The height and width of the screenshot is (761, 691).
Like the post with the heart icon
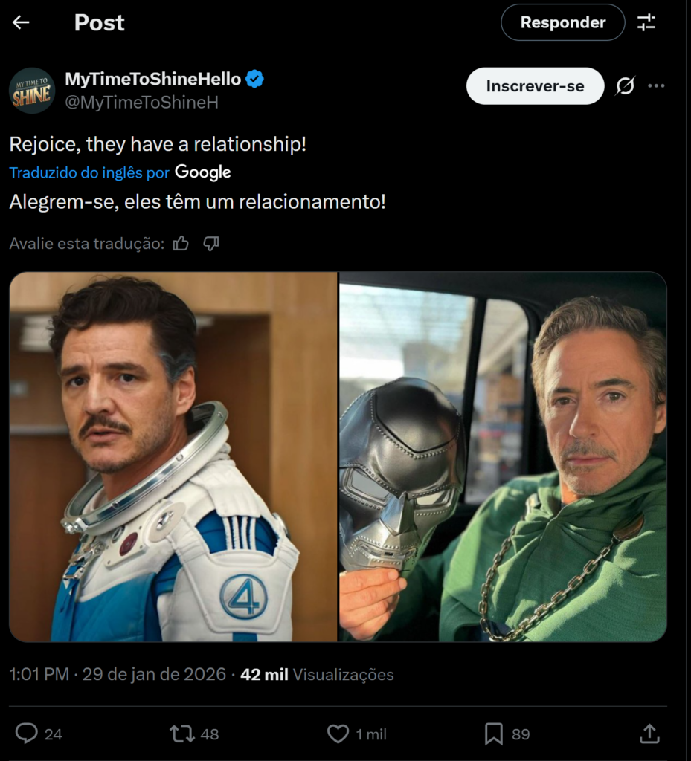[x=340, y=734]
